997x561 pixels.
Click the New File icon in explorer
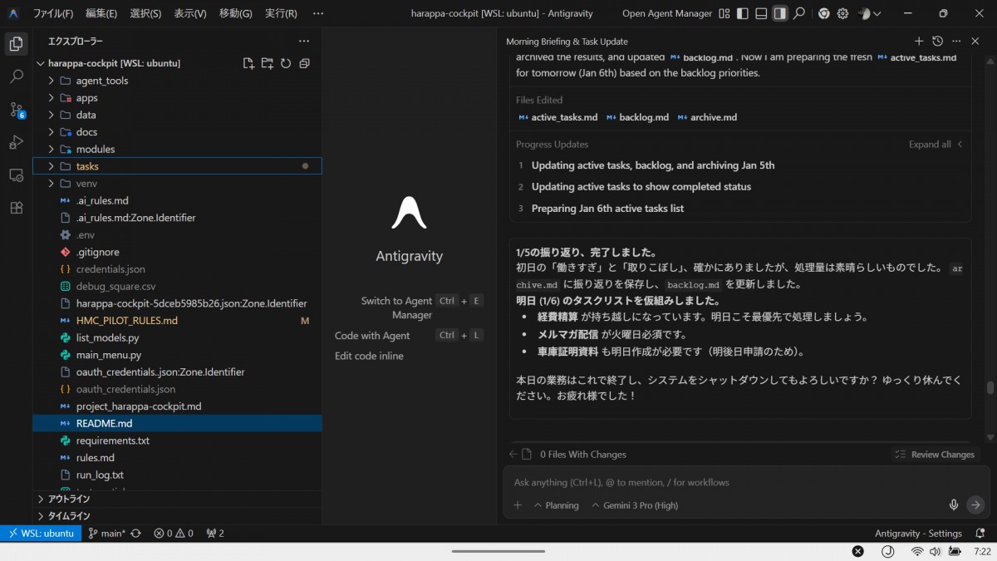click(248, 63)
